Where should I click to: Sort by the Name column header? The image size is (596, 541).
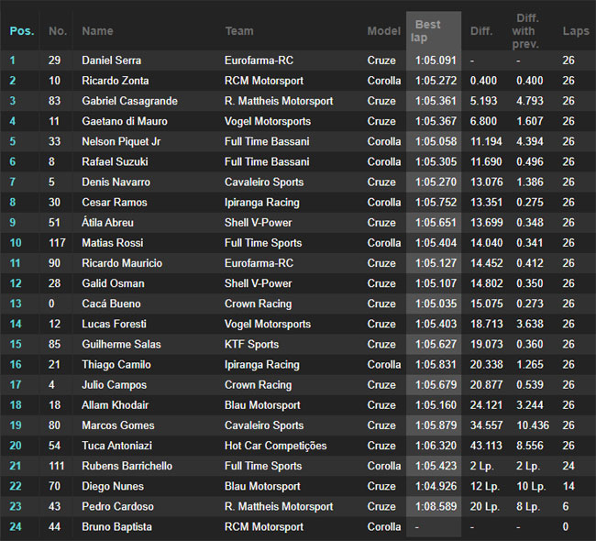[x=97, y=31]
